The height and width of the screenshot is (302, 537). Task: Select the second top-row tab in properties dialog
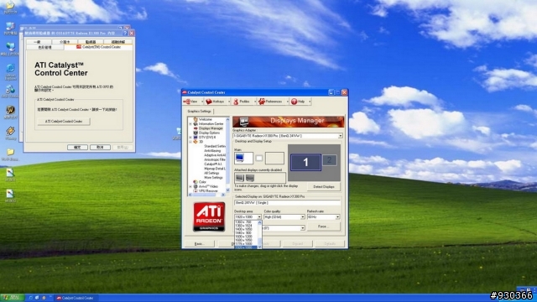(65, 41)
